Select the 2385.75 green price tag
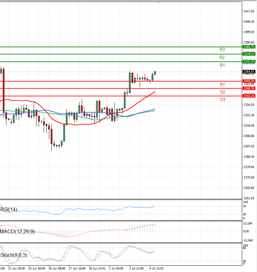The image size is (257, 272). click(249, 47)
